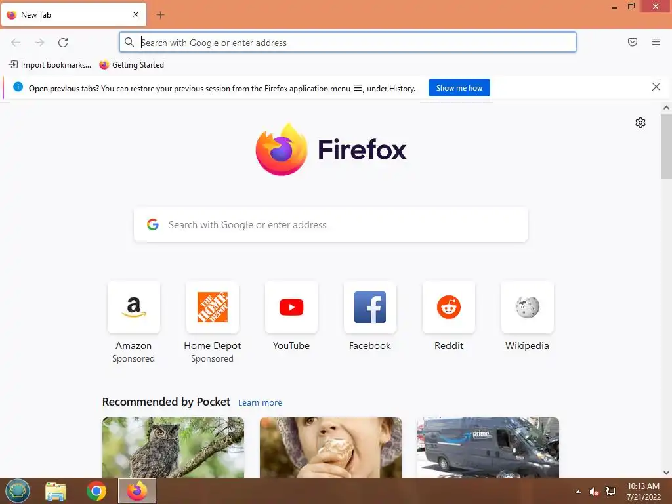
Task: Click the Google G logo in search box
Action: tap(153, 224)
